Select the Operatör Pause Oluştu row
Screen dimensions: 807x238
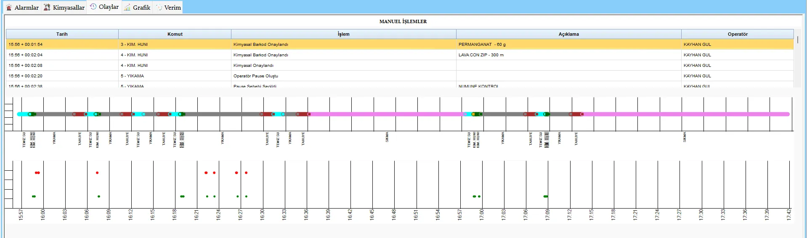coord(256,76)
